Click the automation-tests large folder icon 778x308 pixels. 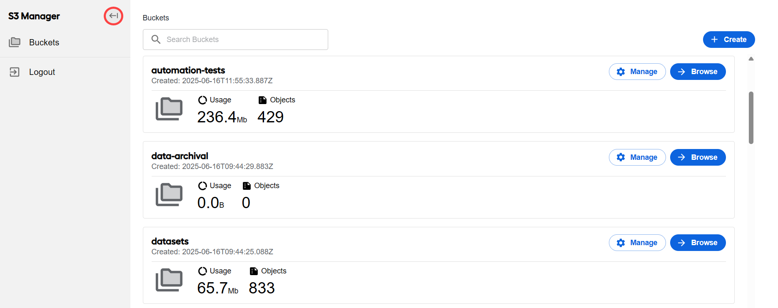point(169,109)
